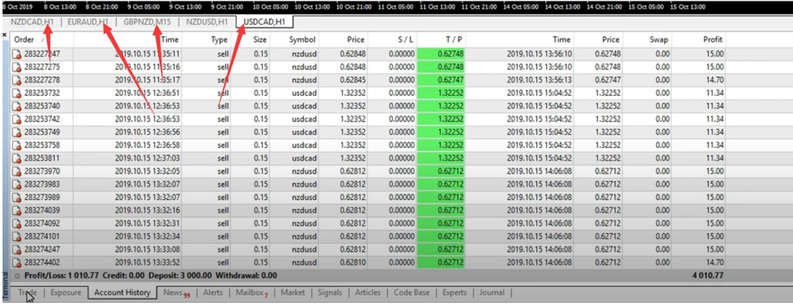Viewport: 793px width, 308px height.
Task: Select the NZDUSD,H1 chart tab
Action: 206,22
